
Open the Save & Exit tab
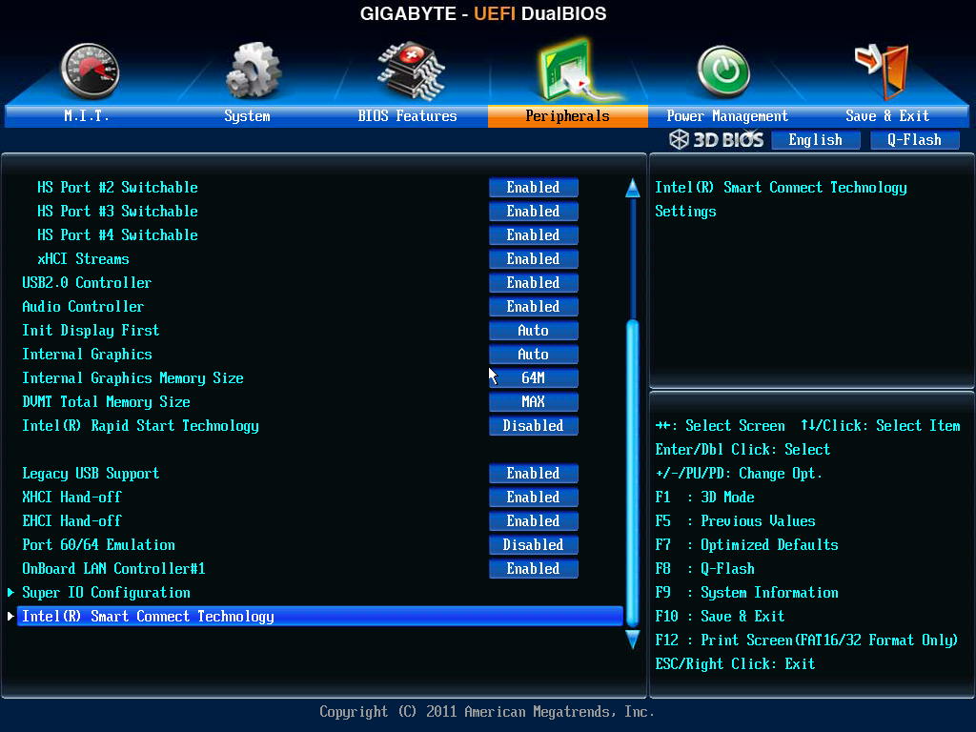(887, 115)
